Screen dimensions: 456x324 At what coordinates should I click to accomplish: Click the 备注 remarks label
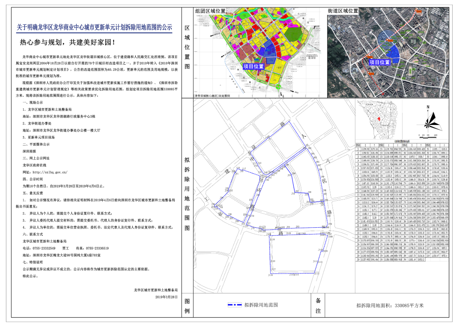click(318, 306)
